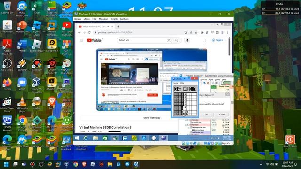Viewport: 301px width, 169px height.
Task: Open the VLC media player desktop shortcut
Action: click(22, 104)
